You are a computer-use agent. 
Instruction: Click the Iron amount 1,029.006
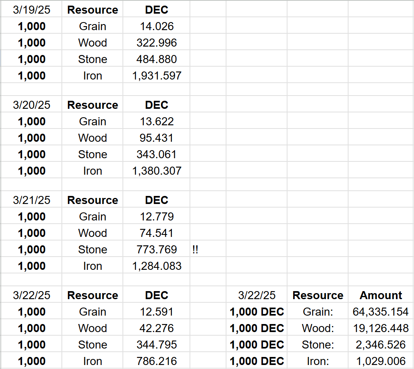click(381, 361)
